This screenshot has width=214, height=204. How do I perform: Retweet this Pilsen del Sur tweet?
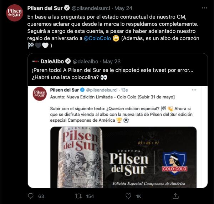click(x=78, y=196)
